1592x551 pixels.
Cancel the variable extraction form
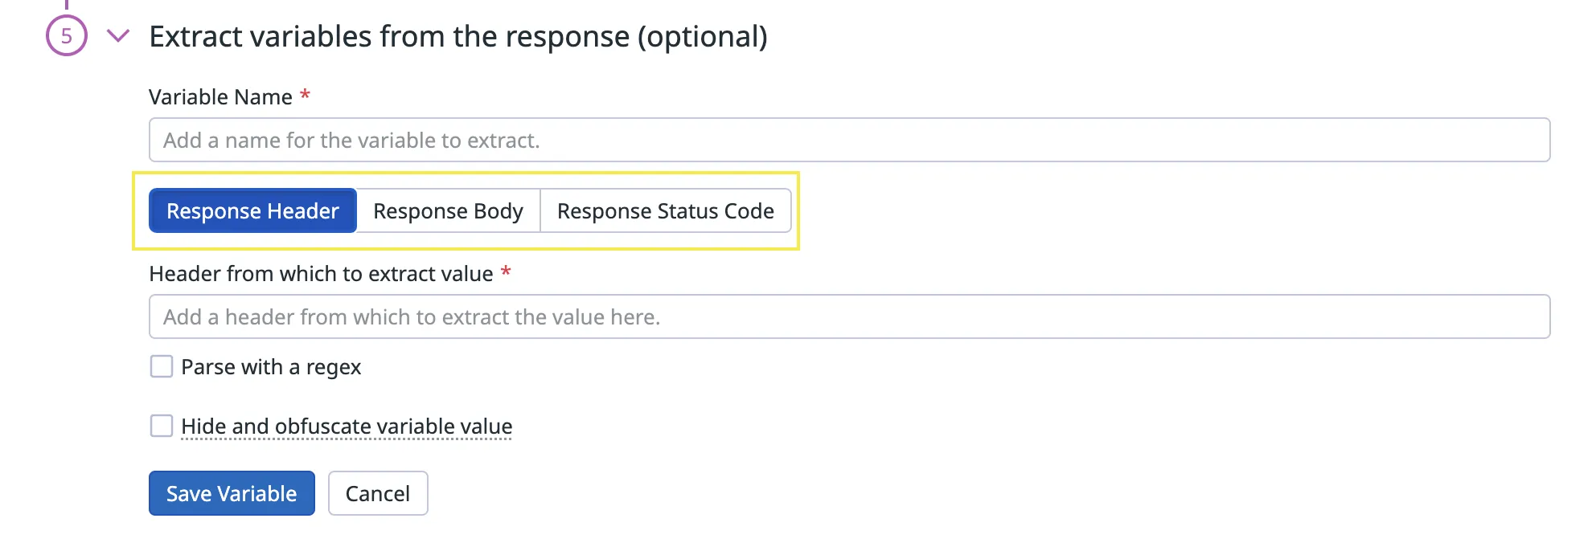tap(378, 493)
